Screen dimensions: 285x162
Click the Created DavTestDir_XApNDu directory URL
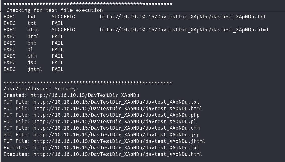(x=85, y=95)
